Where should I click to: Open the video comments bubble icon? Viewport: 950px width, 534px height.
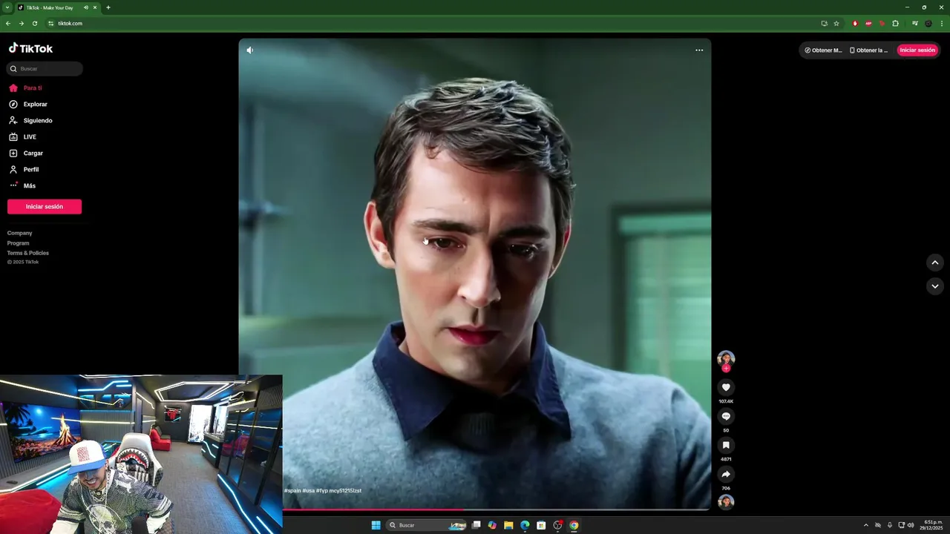[x=726, y=416]
